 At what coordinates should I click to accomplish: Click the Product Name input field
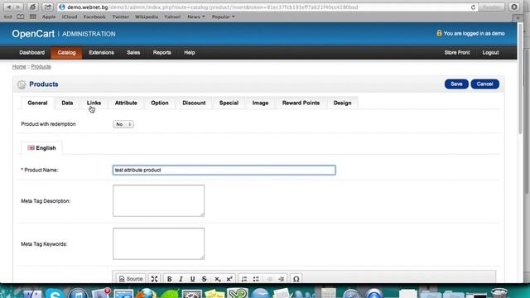coord(224,170)
